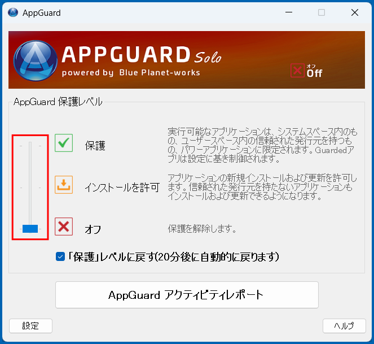Click the orange インストールを許可 download icon
Viewport: 374px width, 344px height.
64,185
